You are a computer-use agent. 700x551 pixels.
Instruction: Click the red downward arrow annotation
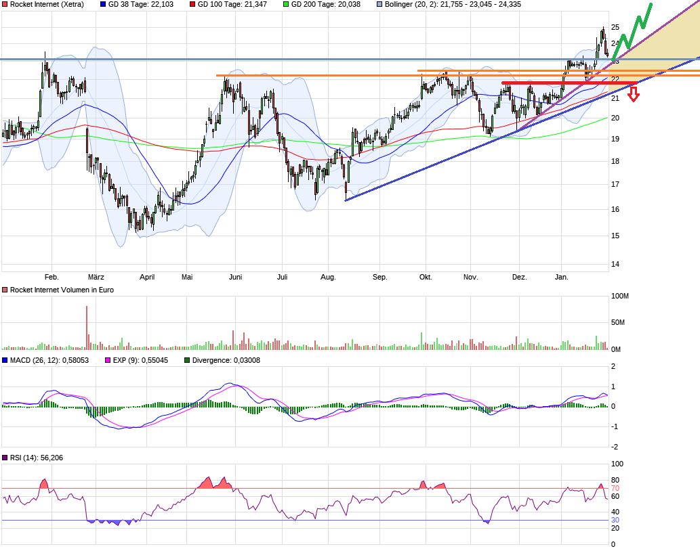tap(633, 95)
